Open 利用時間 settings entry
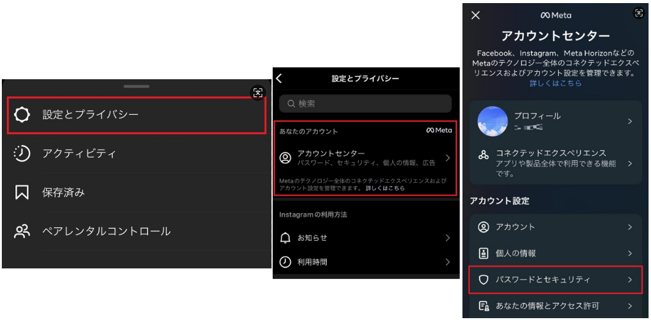 pyautogui.click(x=366, y=262)
